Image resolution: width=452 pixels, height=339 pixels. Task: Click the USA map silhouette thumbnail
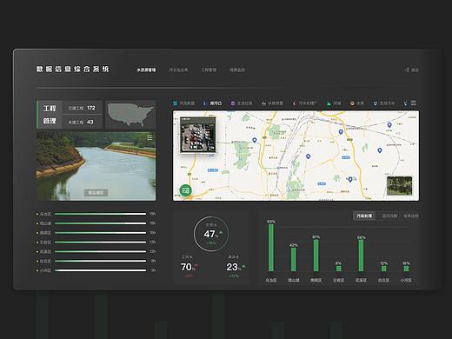tap(130, 115)
